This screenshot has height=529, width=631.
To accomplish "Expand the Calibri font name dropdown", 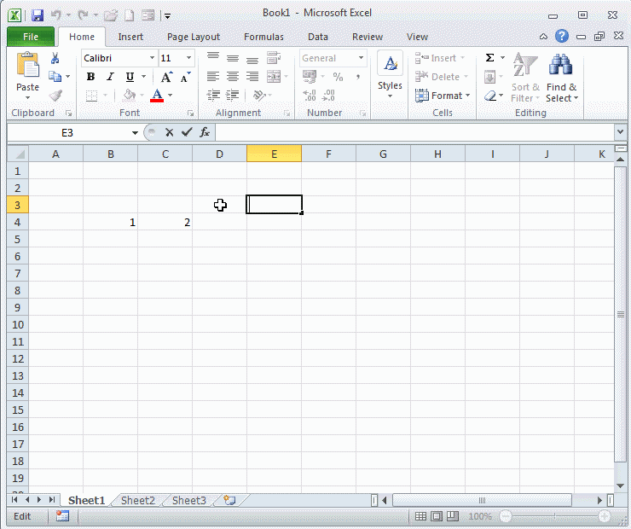I will (x=152, y=58).
